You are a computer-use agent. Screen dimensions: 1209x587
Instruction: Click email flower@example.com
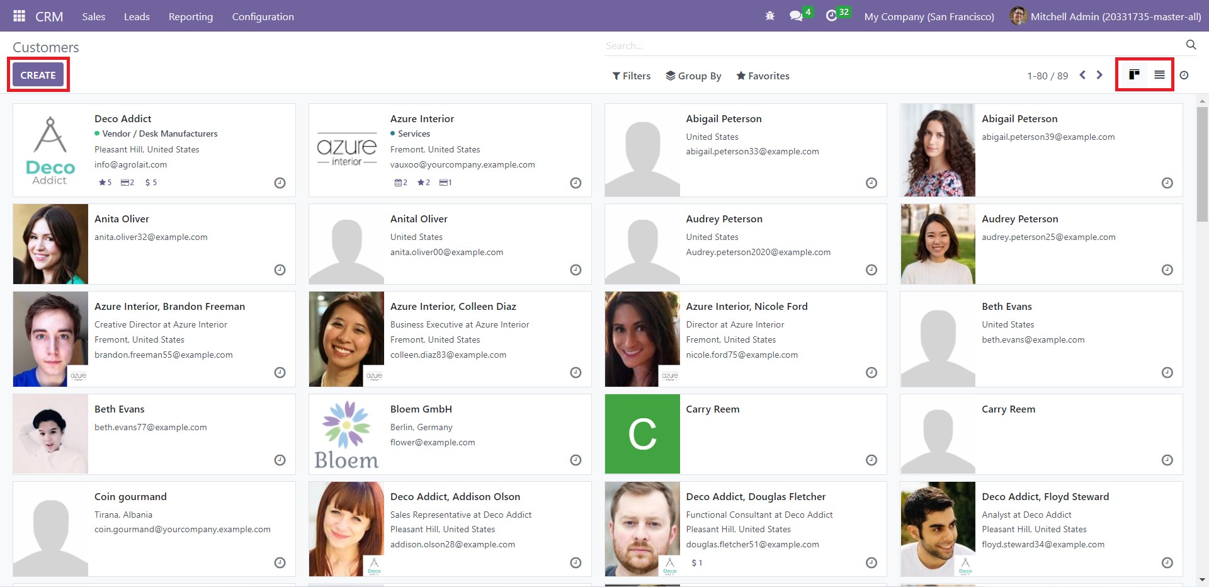pyautogui.click(x=433, y=442)
